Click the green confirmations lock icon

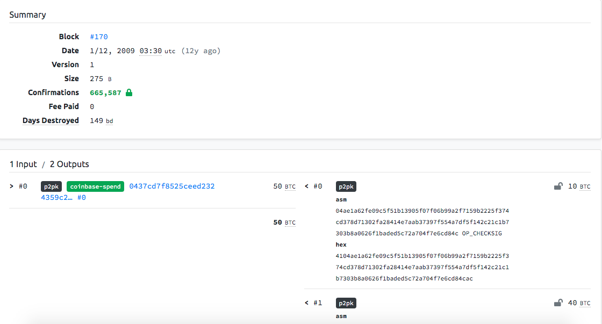click(x=129, y=92)
